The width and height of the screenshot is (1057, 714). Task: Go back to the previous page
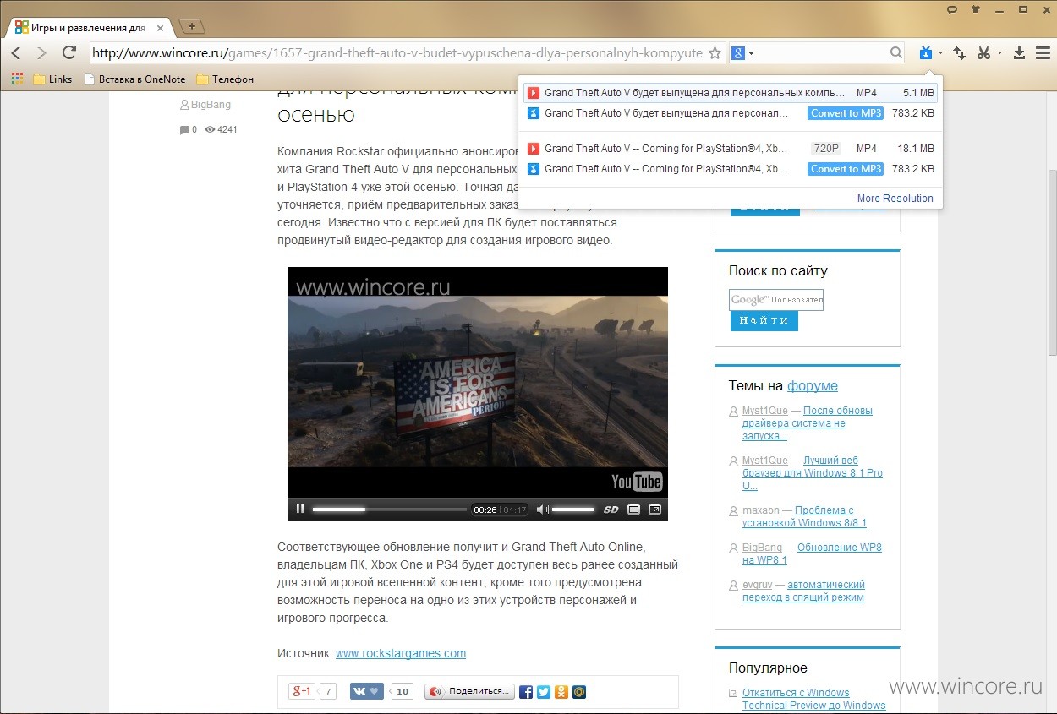coord(16,53)
